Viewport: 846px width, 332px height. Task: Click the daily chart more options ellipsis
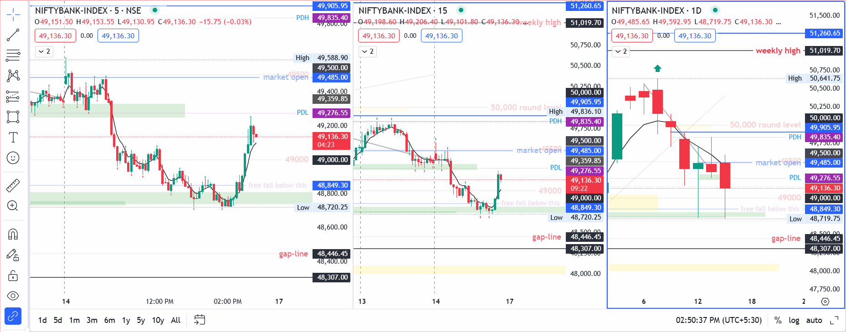(778, 22)
